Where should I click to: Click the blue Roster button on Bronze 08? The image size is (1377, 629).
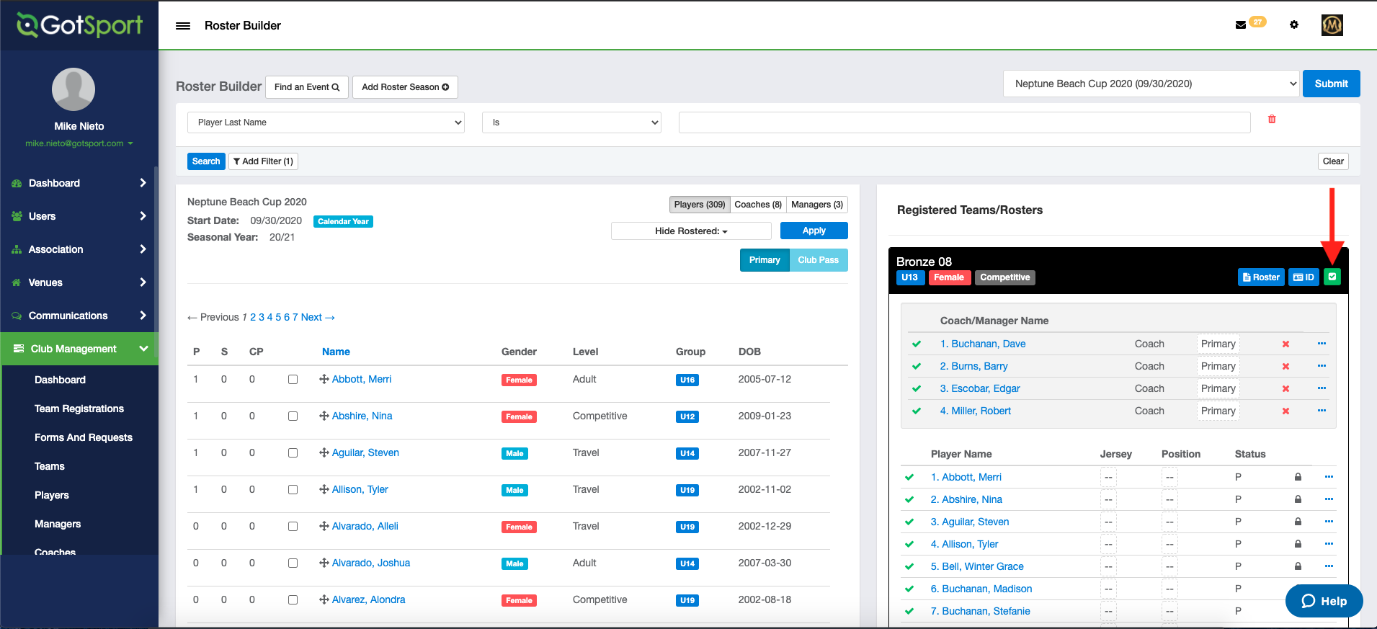click(1261, 277)
